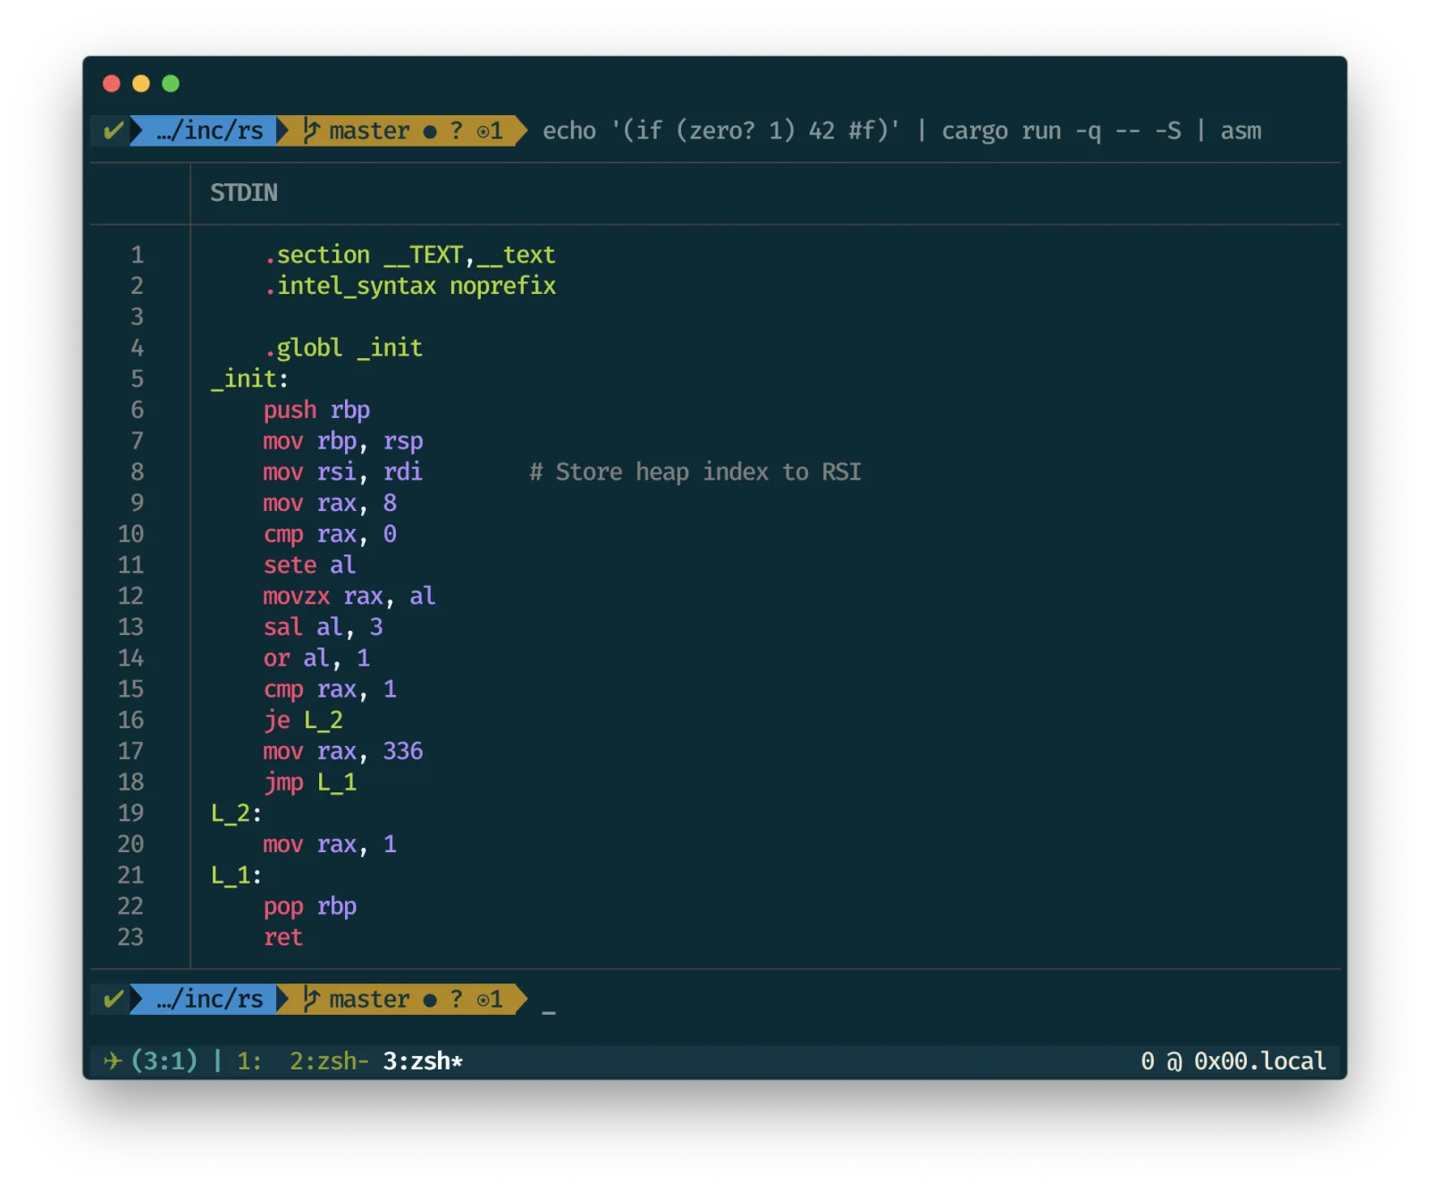Click the 'mov rax, 8' instruction
Image resolution: width=1430 pixels, height=1189 pixels.
[330, 503]
